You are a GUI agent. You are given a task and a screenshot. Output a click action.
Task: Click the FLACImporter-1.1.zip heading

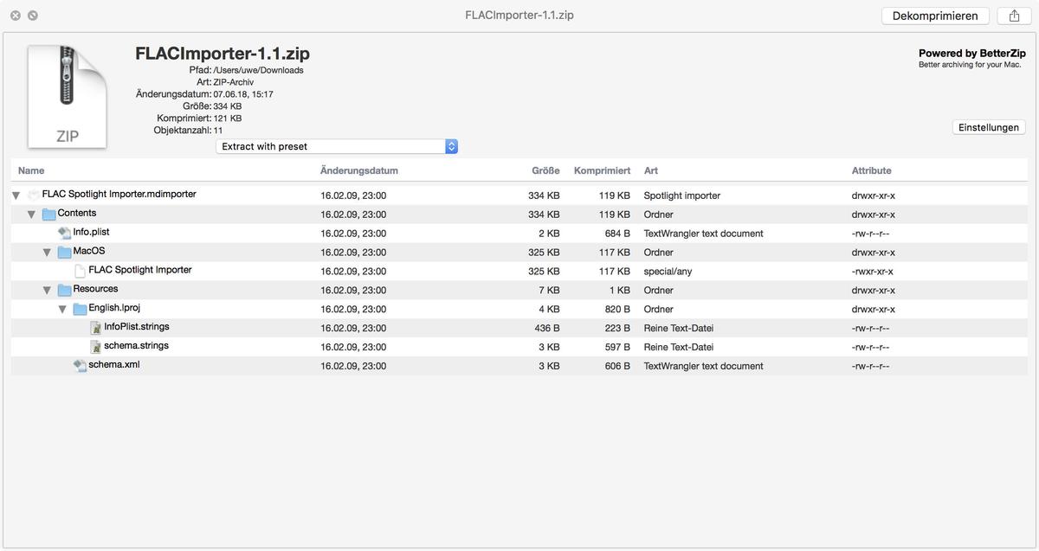click(x=223, y=54)
